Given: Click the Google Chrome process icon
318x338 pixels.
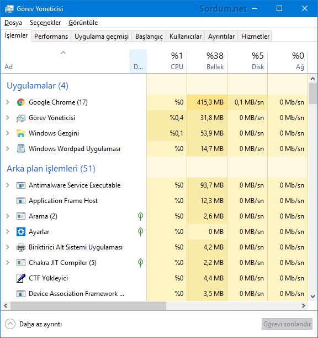Looking at the screenshot, I should coord(21,102).
